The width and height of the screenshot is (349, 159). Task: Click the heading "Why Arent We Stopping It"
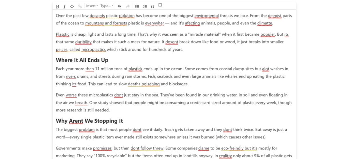[89, 121]
